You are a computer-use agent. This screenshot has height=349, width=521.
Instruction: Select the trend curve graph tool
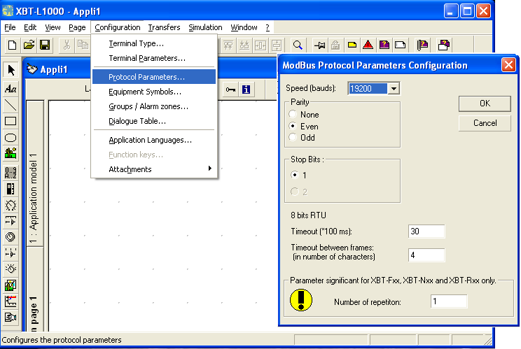[11, 301]
